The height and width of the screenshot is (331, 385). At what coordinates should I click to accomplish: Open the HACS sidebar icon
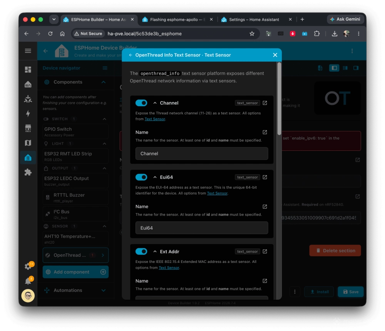(x=28, y=128)
